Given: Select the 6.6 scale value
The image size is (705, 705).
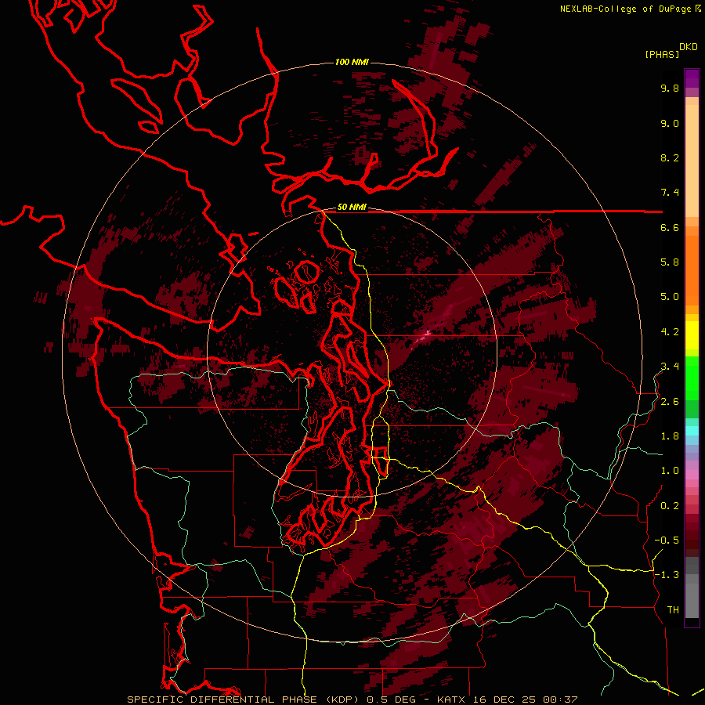Looking at the screenshot, I should (670, 227).
